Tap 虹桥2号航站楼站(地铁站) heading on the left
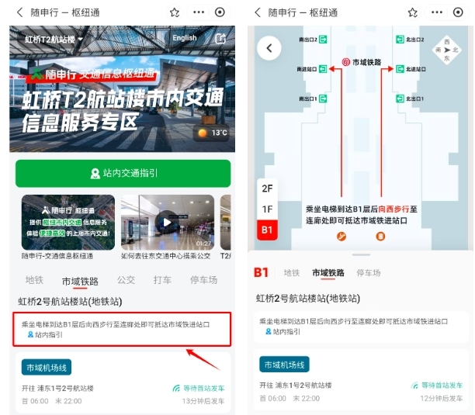 pos(70,302)
